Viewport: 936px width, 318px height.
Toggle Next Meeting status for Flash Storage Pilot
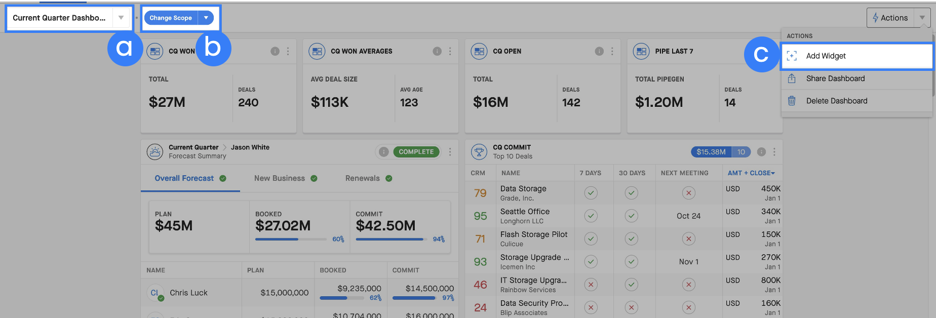tap(688, 238)
